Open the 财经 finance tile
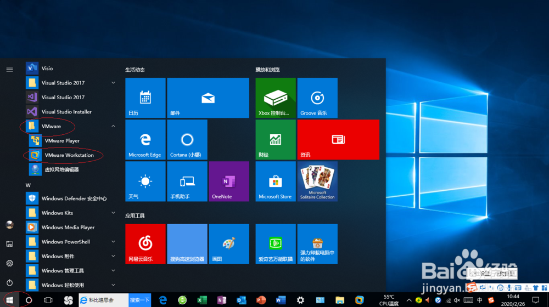 pyautogui.click(x=276, y=139)
